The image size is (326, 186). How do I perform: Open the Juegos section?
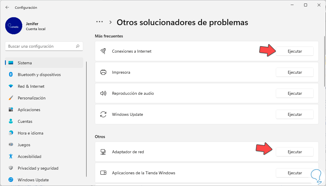coord(24,145)
